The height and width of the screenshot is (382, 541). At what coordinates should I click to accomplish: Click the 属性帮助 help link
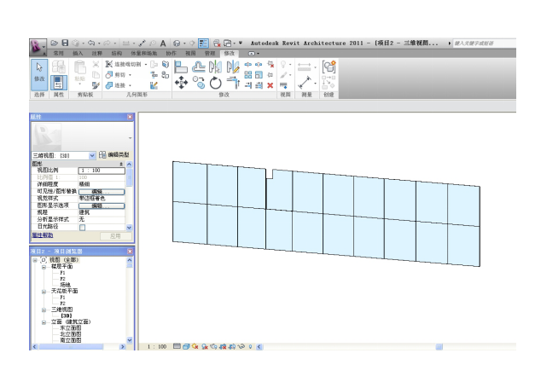(x=42, y=235)
